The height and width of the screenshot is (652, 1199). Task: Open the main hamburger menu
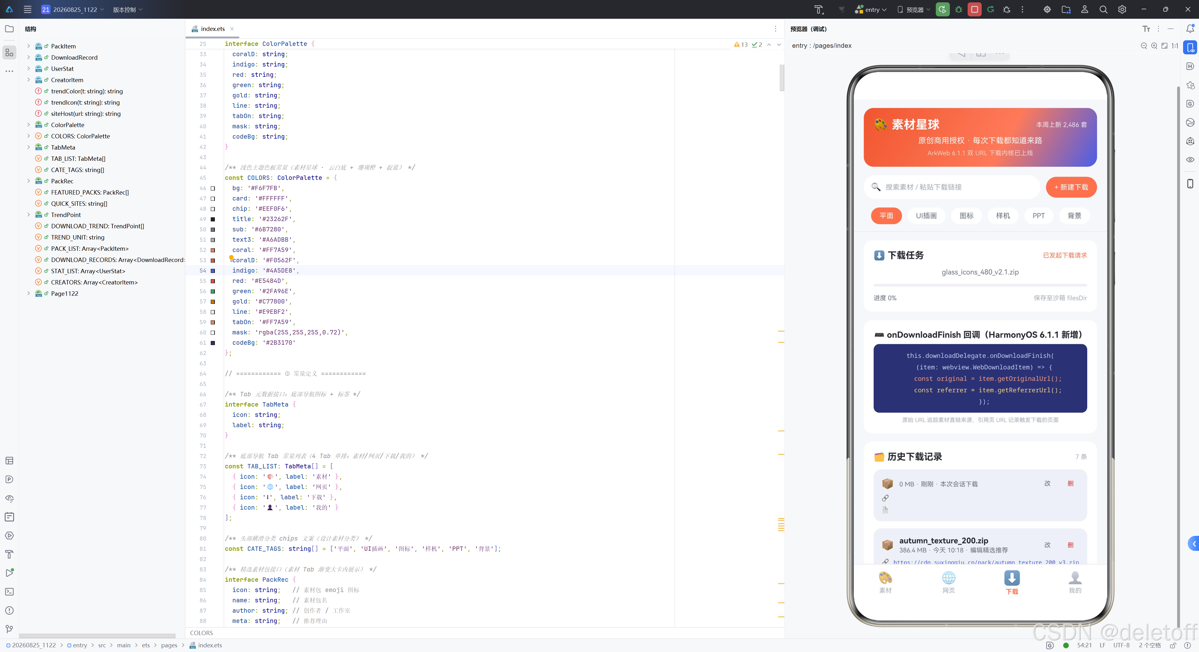(27, 9)
